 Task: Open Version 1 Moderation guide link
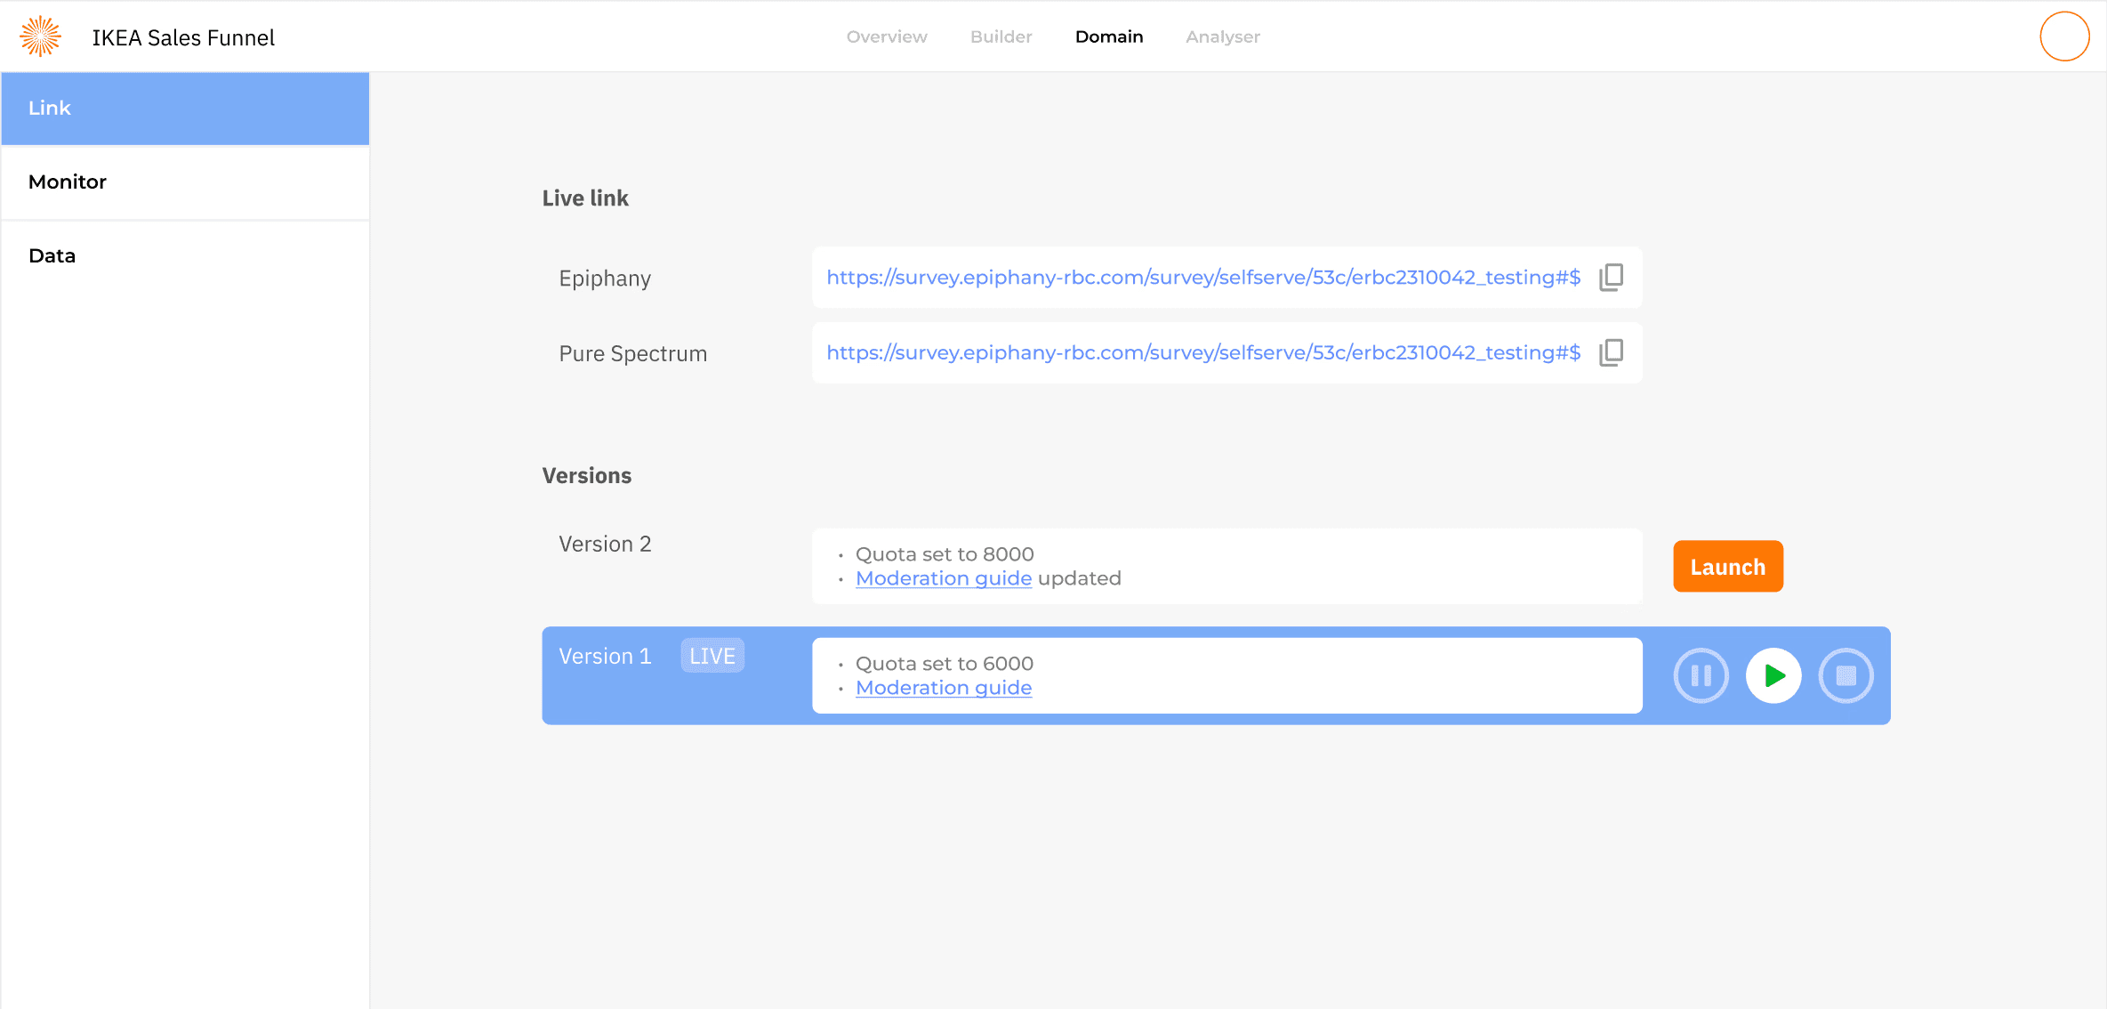pyautogui.click(x=943, y=688)
